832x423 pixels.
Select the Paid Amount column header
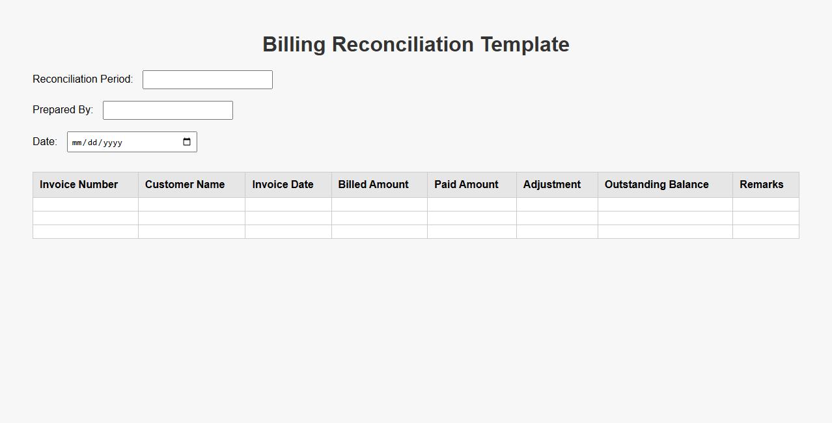pos(466,185)
